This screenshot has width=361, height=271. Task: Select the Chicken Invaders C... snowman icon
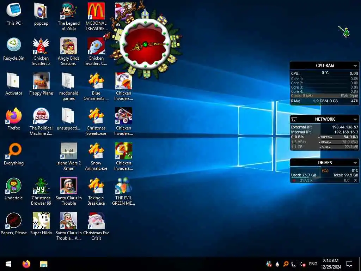tap(96, 52)
